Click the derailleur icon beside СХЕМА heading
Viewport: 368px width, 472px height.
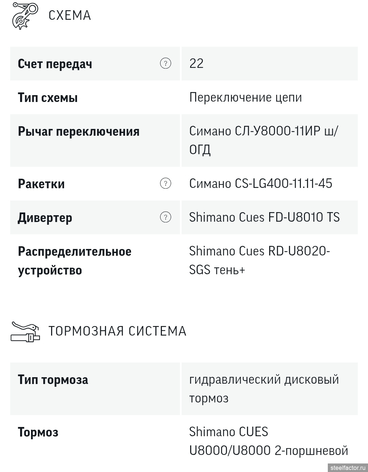(x=25, y=15)
